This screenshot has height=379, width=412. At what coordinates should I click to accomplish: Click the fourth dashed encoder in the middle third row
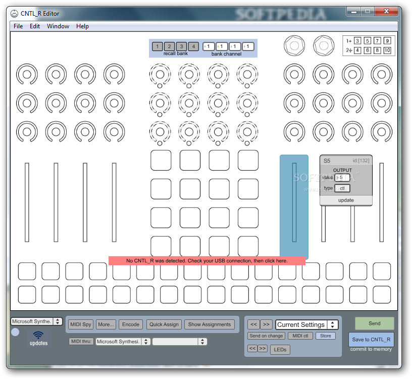tap(247, 133)
